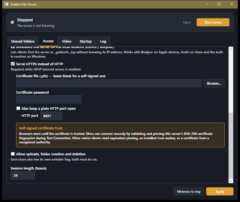
Task: Click the 'HTTP port' label
Action: pyautogui.click(x=30, y=116)
